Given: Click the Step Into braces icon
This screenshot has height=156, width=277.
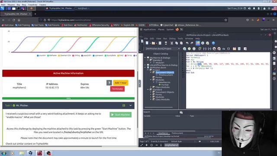Looking at the screenshot, I should (205, 49).
